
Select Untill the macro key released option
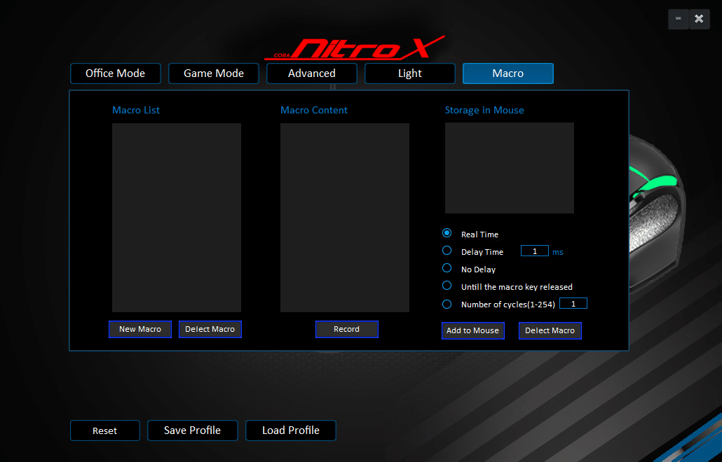[447, 286]
